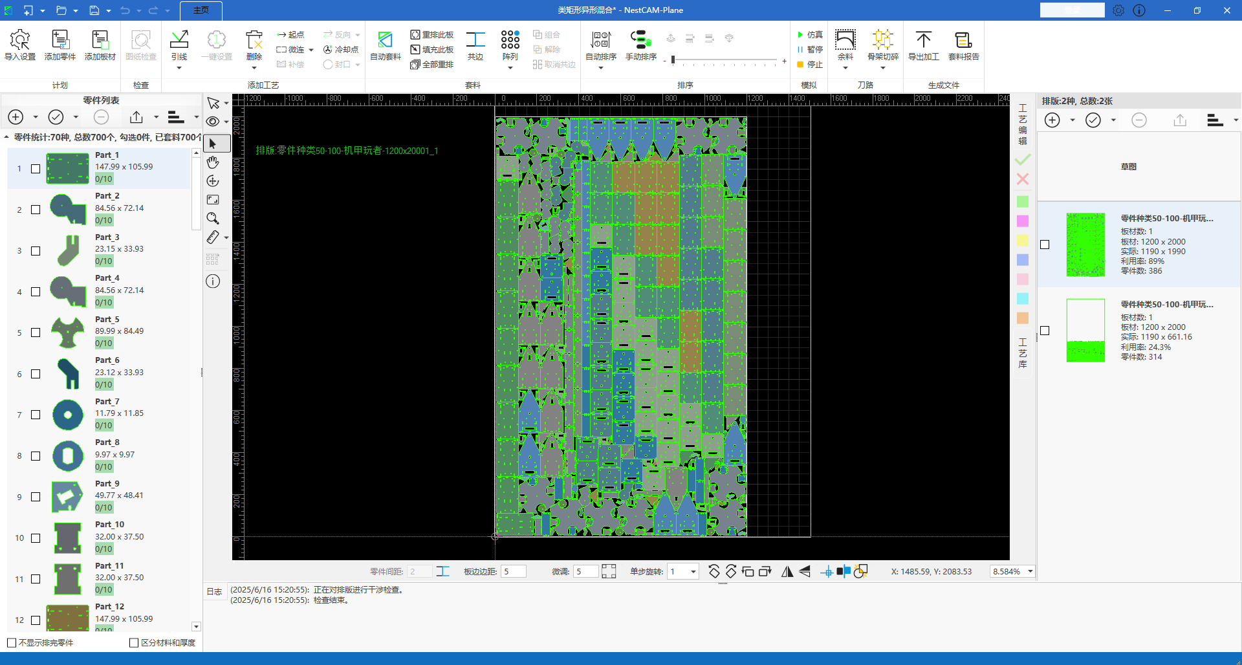This screenshot has height=665, width=1242.
Task: Click the 仿真 simulate button
Action: click(810, 35)
